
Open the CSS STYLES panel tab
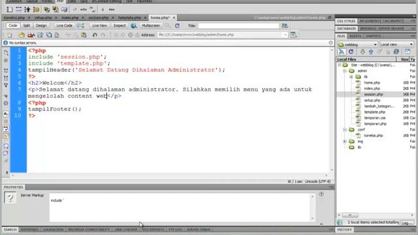(x=346, y=21)
